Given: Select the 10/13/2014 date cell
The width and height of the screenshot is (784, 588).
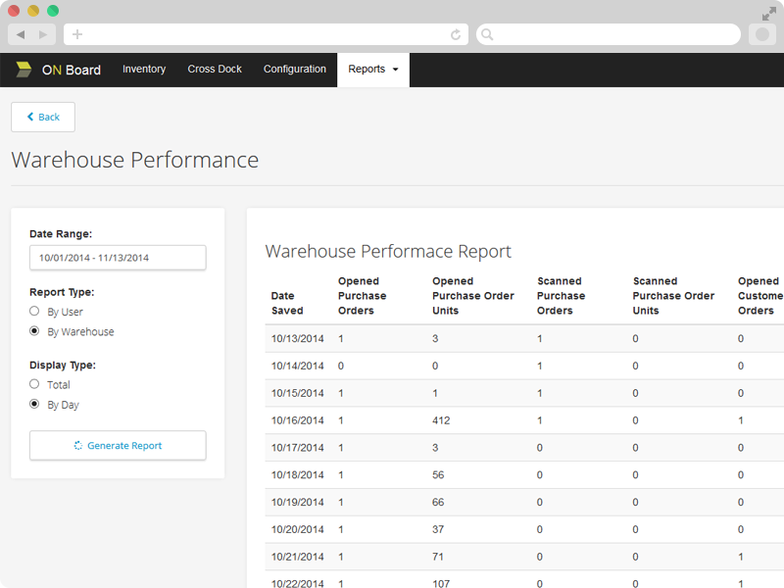Looking at the screenshot, I should pyautogui.click(x=298, y=338).
